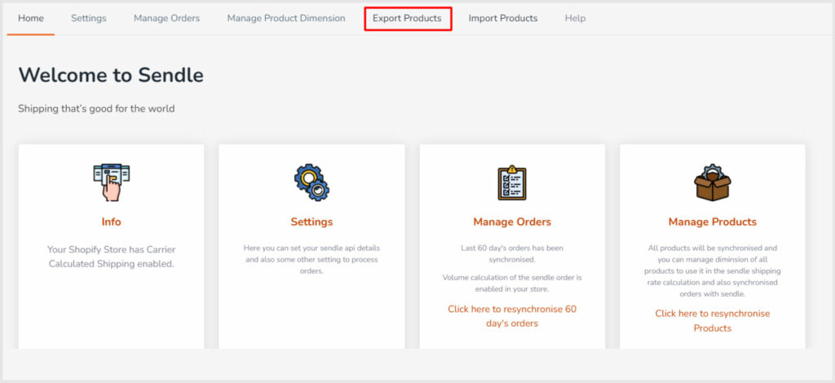Viewport: 835px width, 383px height.
Task: Click the Info card hand-pointer icon
Action: coord(111,182)
